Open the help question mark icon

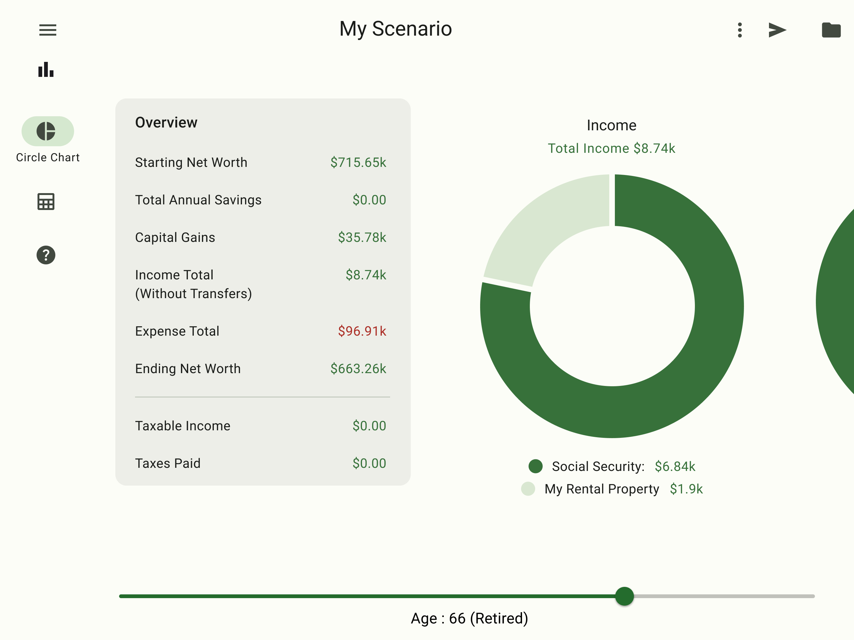46,255
